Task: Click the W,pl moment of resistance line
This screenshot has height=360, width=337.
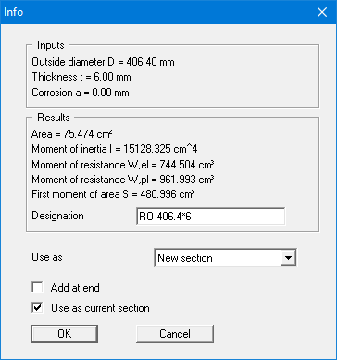Action: tap(123, 180)
